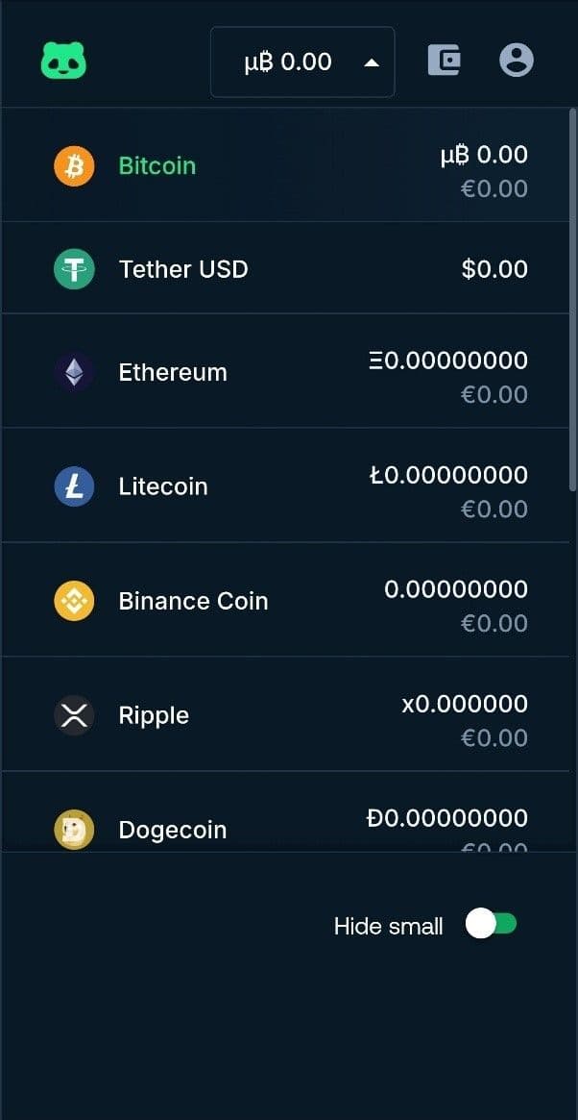Open the wallet icon in header
This screenshot has width=578, height=1120.
[444, 61]
